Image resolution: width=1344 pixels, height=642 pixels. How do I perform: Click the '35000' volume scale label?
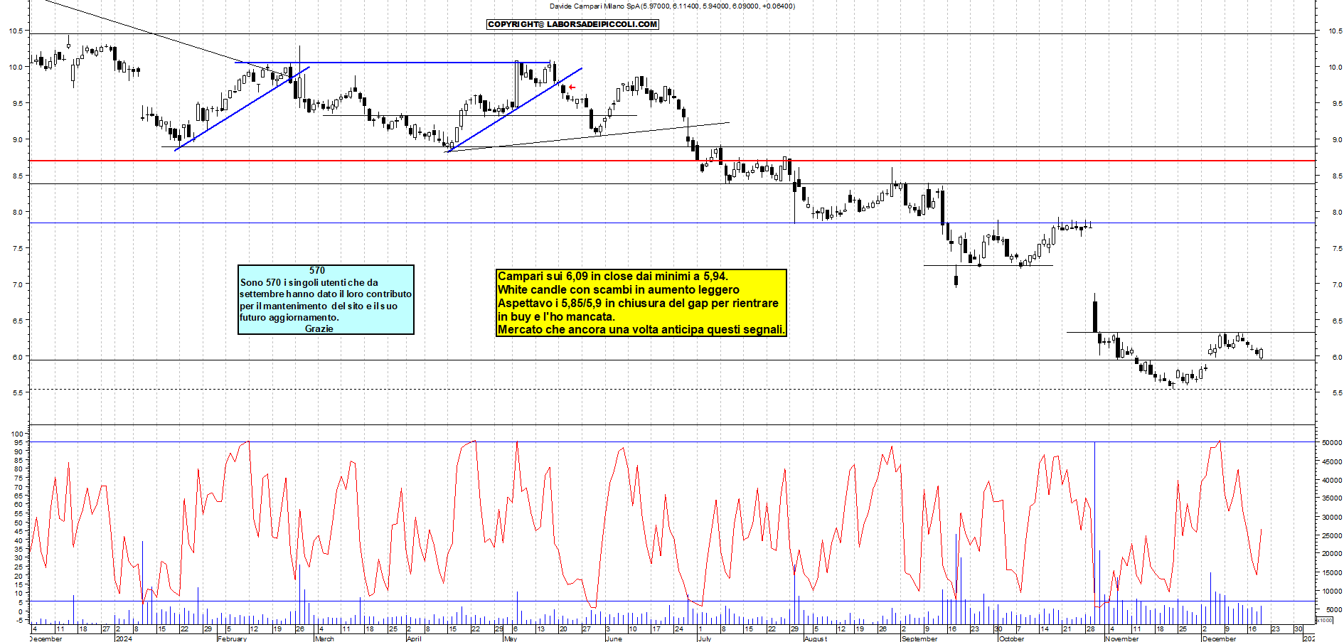click(1332, 498)
